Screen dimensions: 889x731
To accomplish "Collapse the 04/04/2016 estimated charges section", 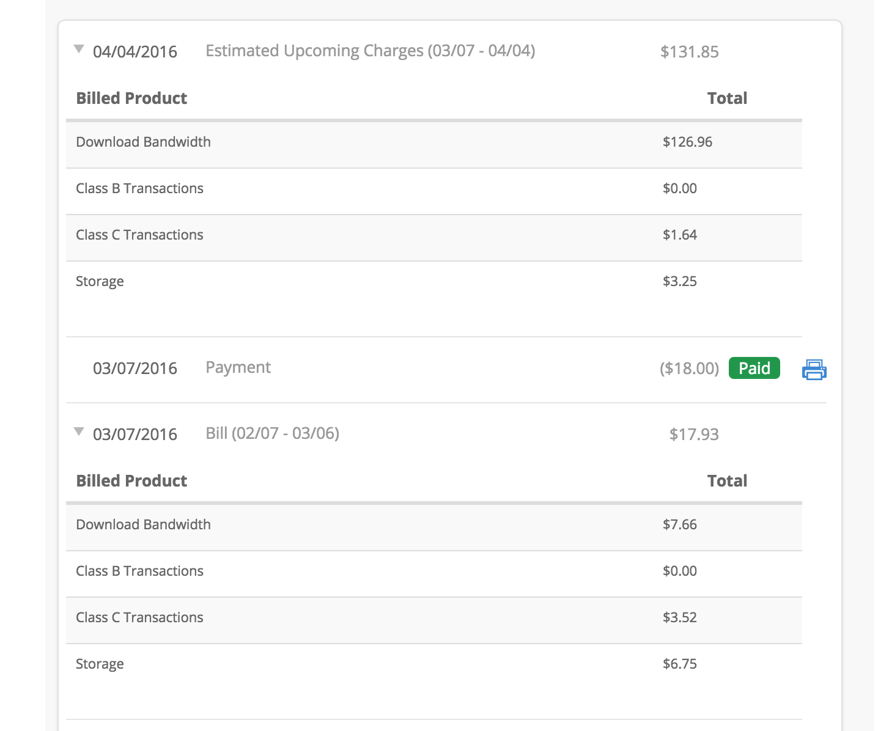I will (79, 49).
